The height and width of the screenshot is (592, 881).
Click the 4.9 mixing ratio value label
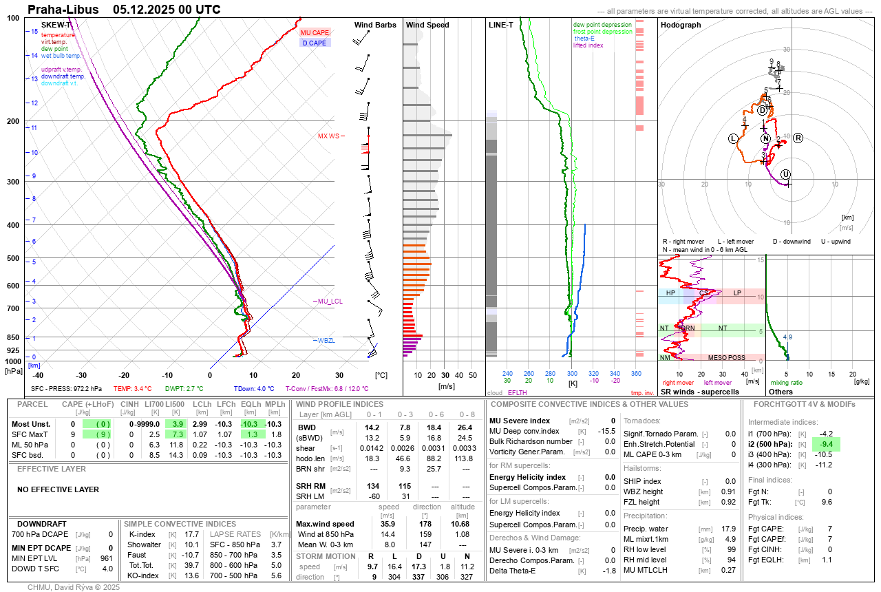tap(787, 337)
